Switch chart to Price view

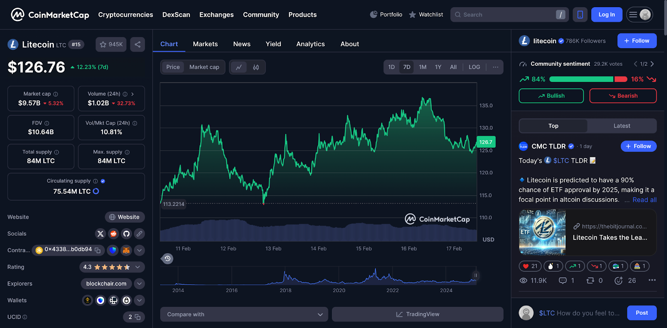[173, 67]
